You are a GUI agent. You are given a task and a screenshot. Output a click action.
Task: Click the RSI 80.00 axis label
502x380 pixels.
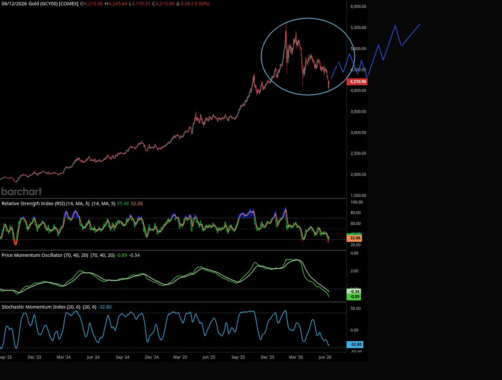pyautogui.click(x=356, y=213)
